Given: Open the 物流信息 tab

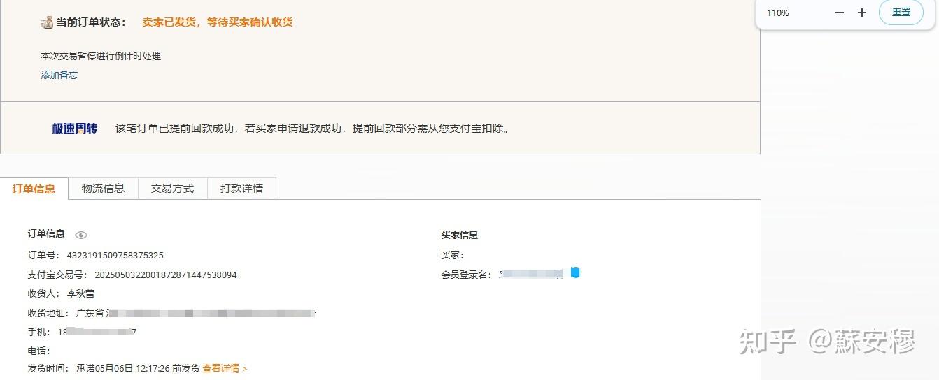Looking at the screenshot, I should point(103,189).
